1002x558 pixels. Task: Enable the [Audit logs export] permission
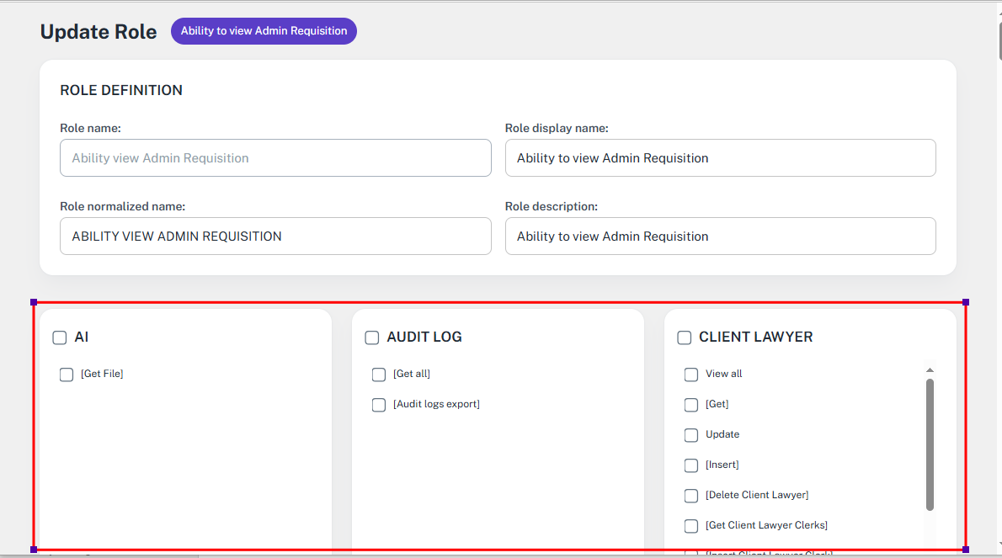tap(379, 405)
